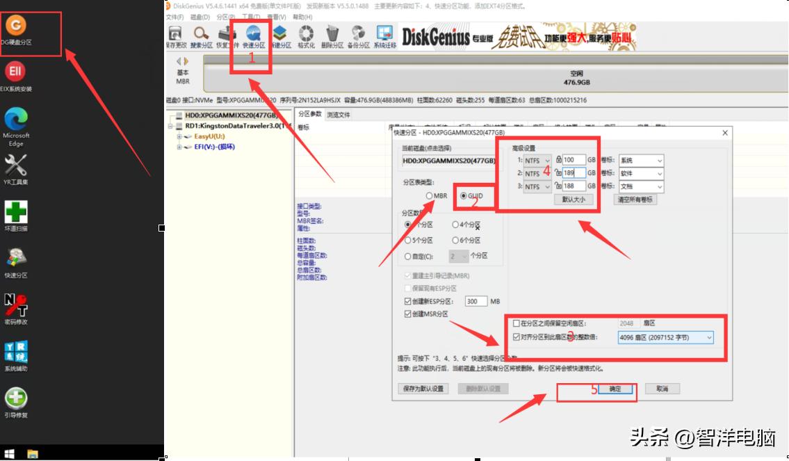
Task: Click the 搜索分区 magnifier toolbar icon
Action: tap(201, 35)
